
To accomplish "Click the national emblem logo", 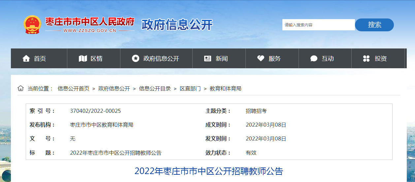I will pyautogui.click(x=32, y=24).
